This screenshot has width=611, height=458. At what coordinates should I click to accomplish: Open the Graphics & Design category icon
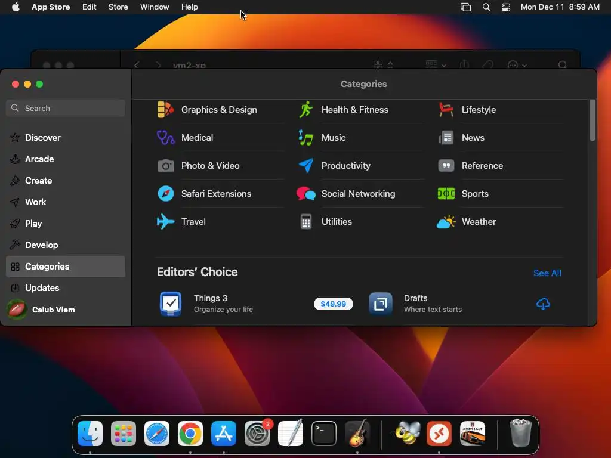click(165, 110)
